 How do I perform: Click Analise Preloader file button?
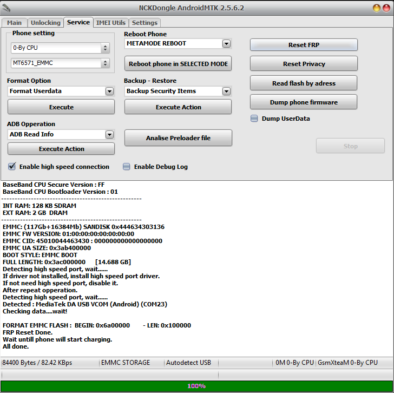[x=178, y=138]
